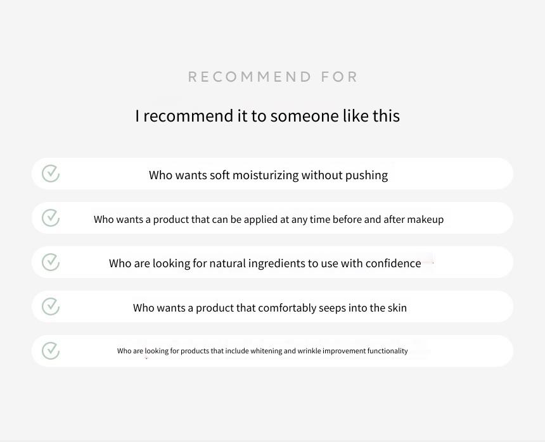This screenshot has height=442, width=545.
Task: Click text about whitening and wrinkle improvement functionality
Action: coord(262,351)
